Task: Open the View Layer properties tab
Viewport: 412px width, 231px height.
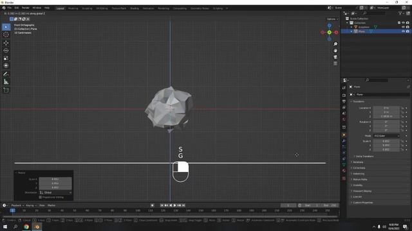Action: pyautogui.click(x=344, y=107)
